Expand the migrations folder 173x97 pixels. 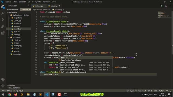[18, 18]
